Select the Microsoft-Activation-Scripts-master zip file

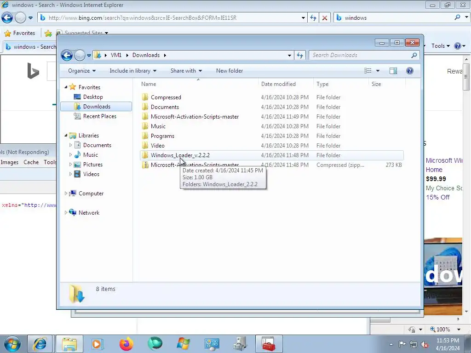click(195, 164)
